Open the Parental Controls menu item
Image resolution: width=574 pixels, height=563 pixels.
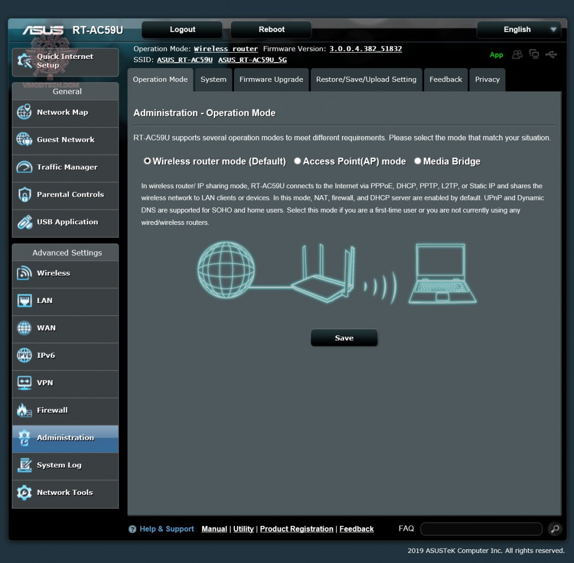pyautogui.click(x=65, y=195)
